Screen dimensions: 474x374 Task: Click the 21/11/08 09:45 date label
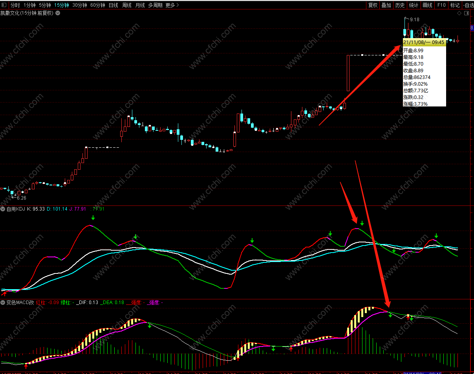click(424, 42)
